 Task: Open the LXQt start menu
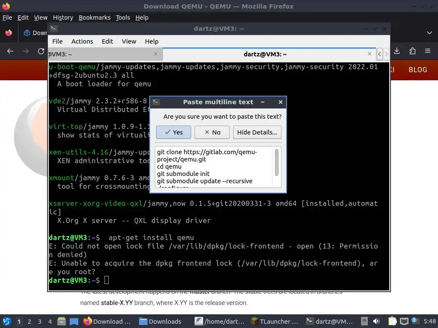pos(7,321)
